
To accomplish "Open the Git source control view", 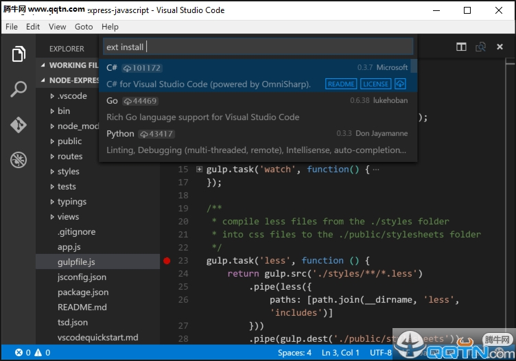I will [x=19, y=125].
